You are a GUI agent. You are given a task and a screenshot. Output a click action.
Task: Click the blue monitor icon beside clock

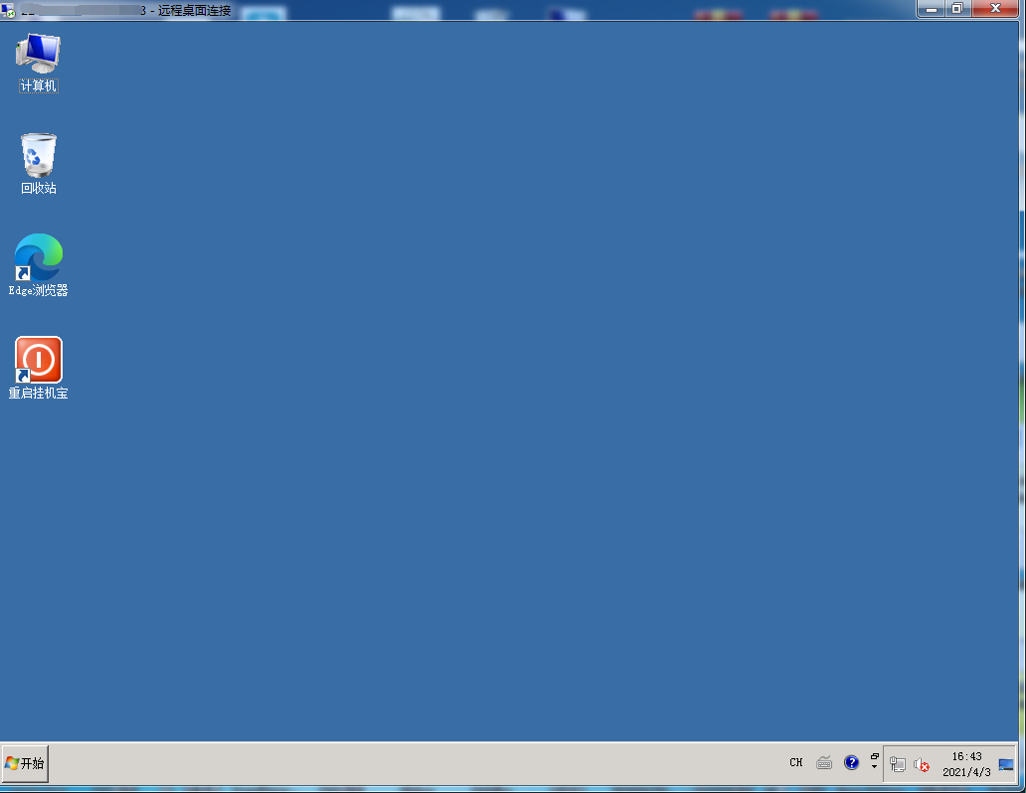point(1006,764)
